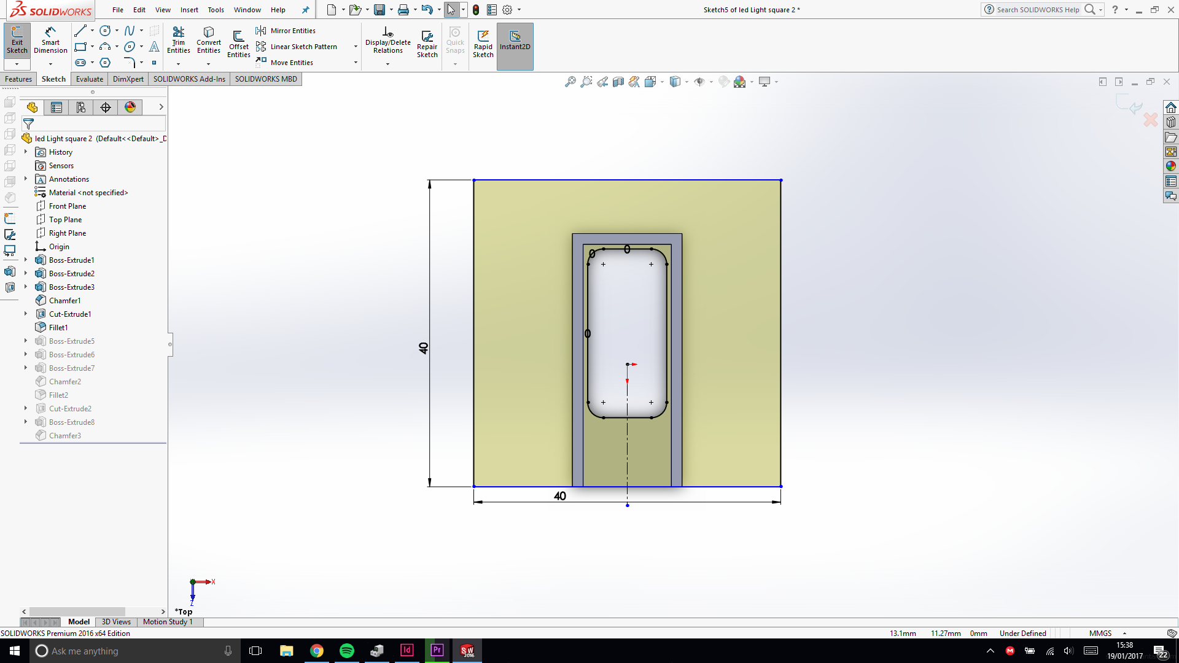Select the Corner Rectangle tool
The width and height of the screenshot is (1179, 663).
pos(80,47)
